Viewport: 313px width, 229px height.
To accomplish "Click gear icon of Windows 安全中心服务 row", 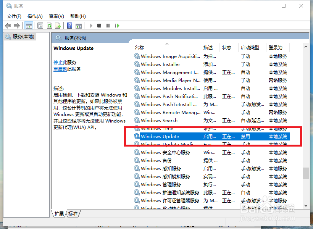I will click(x=137, y=152).
